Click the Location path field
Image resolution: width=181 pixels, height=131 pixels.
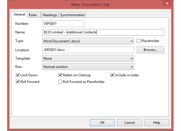(88, 50)
